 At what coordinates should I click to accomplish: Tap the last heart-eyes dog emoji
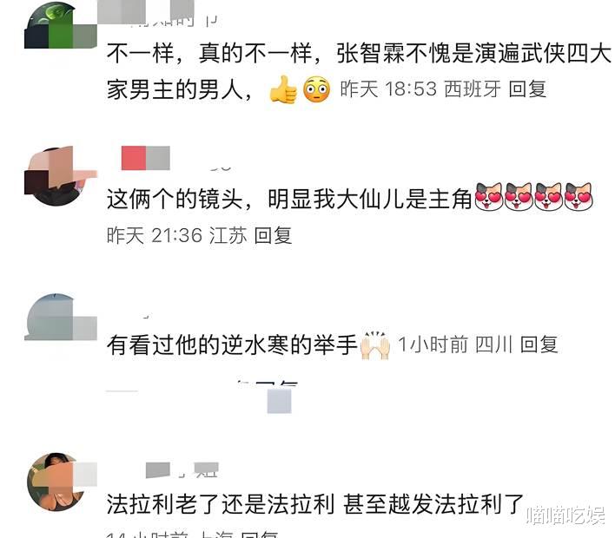(579, 197)
